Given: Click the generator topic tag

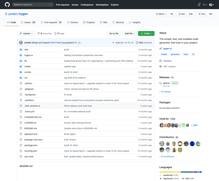Looking at the screenshot, I should (x=175, y=54).
